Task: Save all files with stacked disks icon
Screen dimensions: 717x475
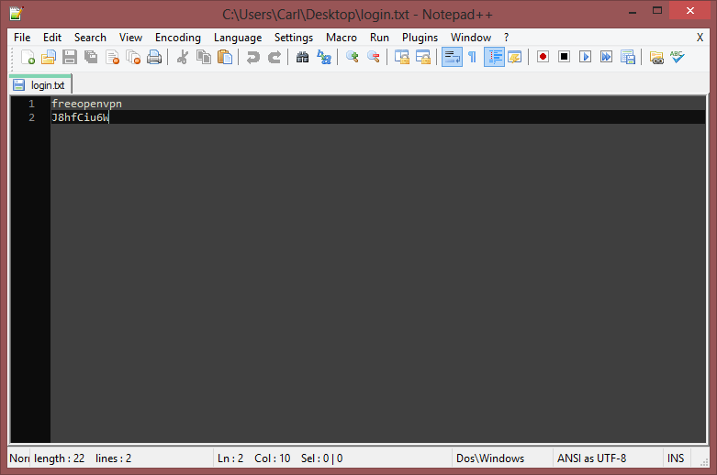Action: click(x=91, y=57)
